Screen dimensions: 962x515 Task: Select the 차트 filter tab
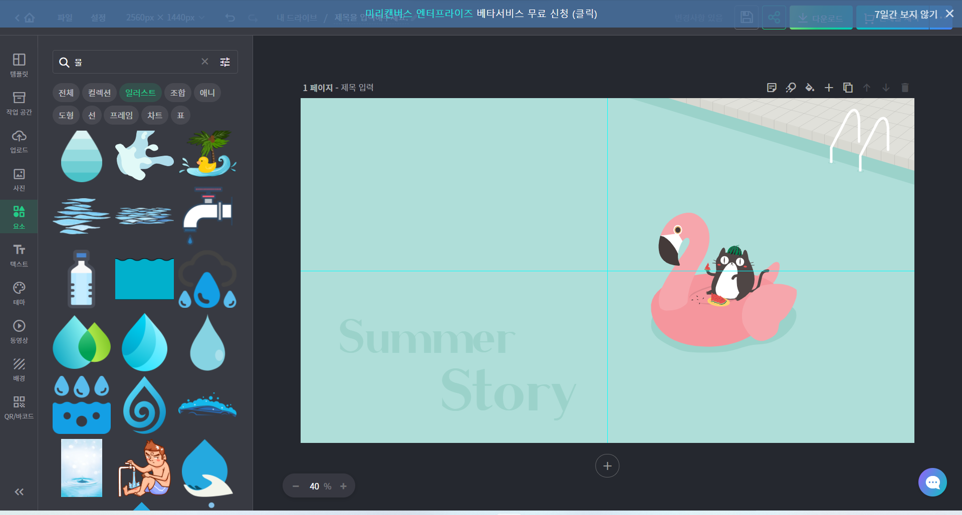pyautogui.click(x=155, y=115)
